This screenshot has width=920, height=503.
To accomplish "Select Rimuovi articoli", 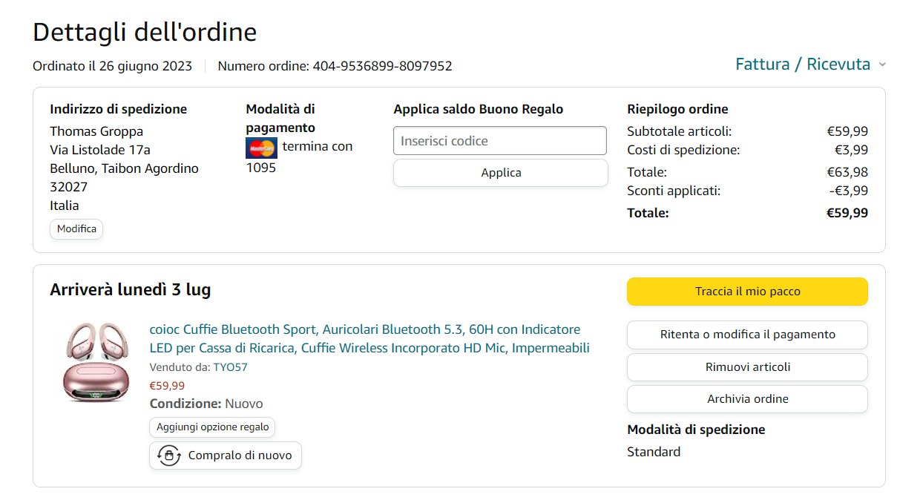I will coord(747,367).
